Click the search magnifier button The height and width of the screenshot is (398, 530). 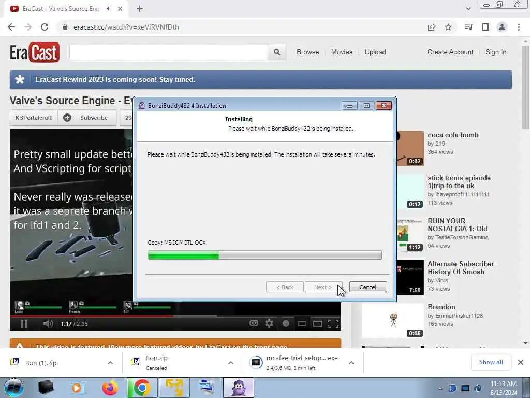[x=277, y=52]
